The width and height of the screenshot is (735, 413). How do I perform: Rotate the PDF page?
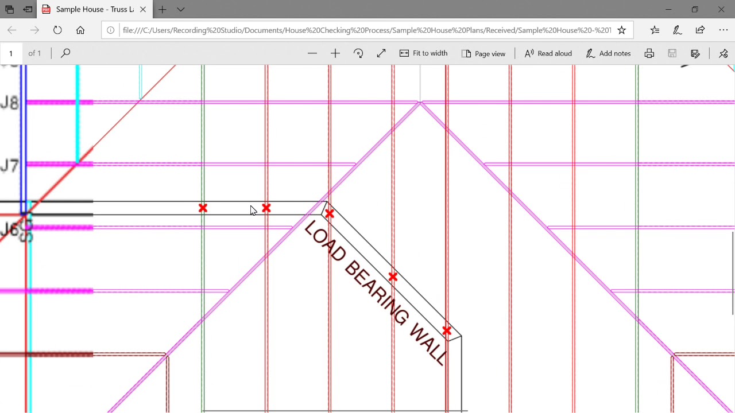point(358,53)
